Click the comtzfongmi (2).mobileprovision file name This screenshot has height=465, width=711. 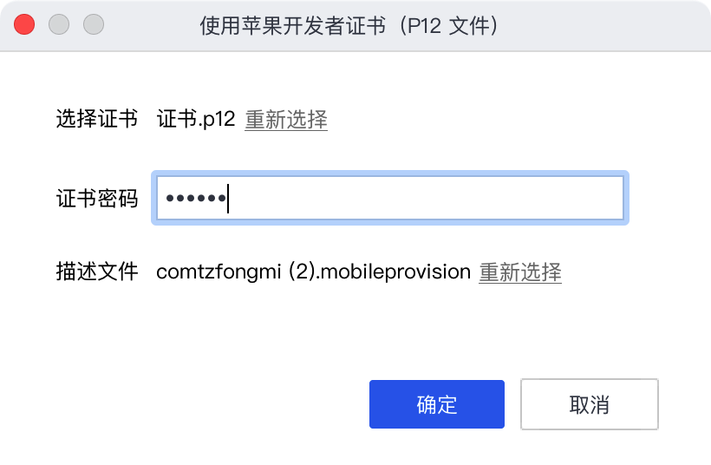coord(313,272)
